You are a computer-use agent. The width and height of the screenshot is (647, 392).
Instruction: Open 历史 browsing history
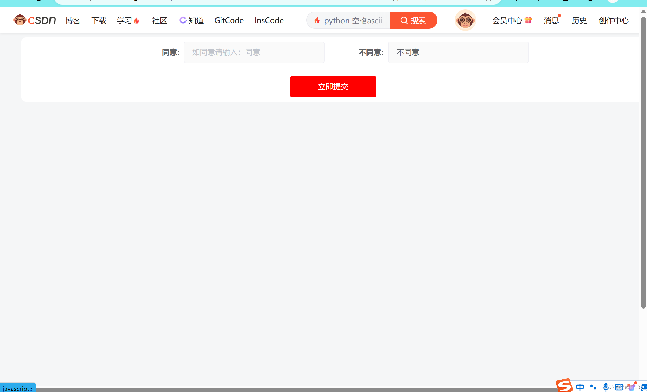579,21
